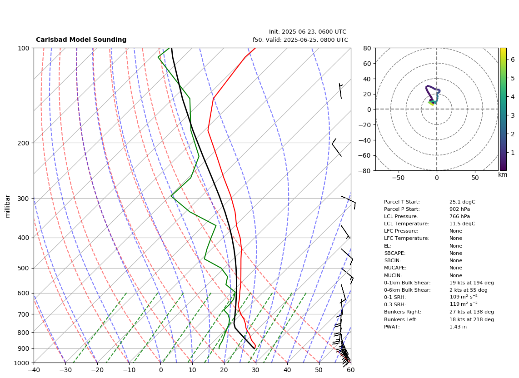Click the "−10" temperature axis tick label
The image size is (519, 378).
coord(129,370)
